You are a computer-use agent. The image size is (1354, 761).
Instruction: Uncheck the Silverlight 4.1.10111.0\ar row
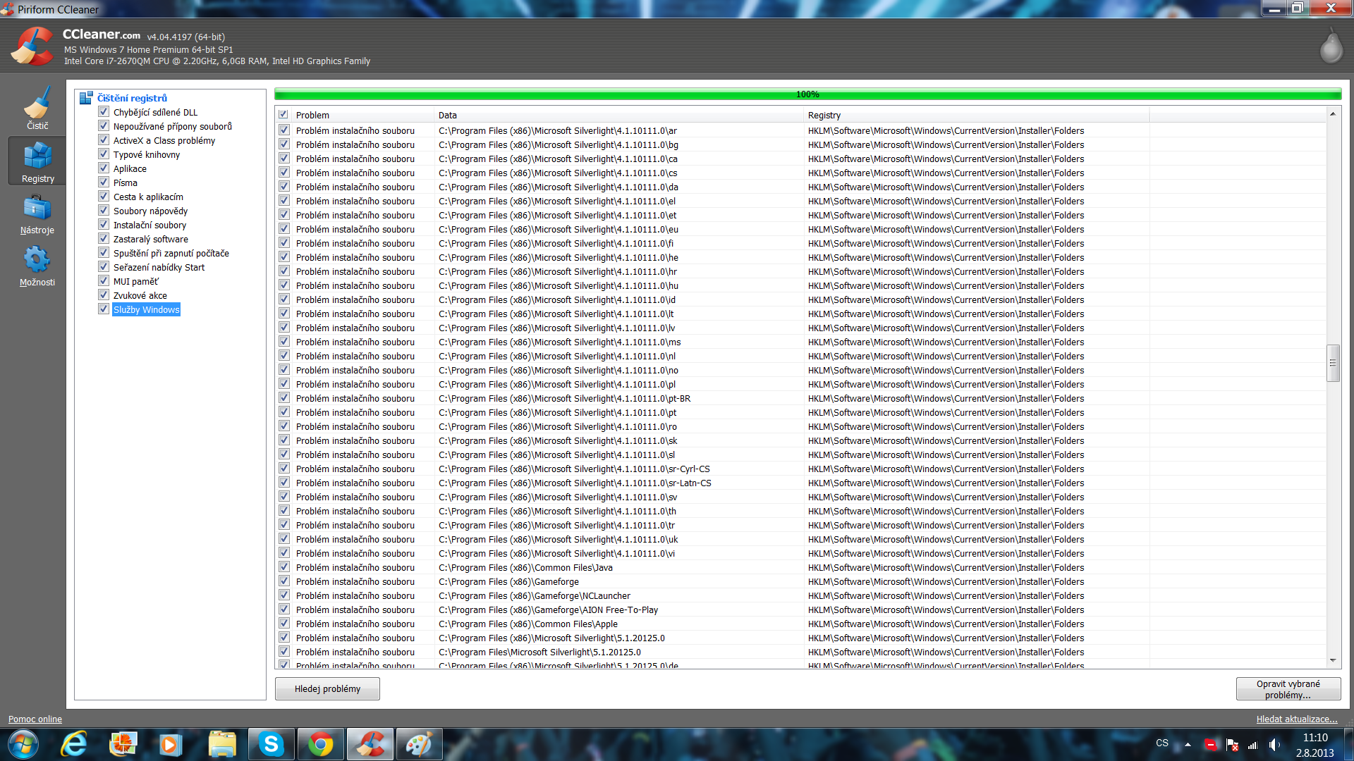284,130
